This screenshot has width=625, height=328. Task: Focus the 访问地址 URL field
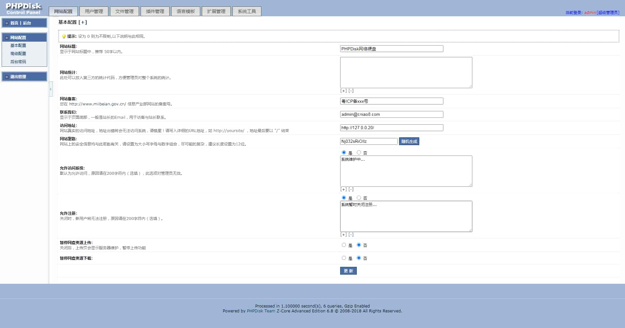coord(392,128)
